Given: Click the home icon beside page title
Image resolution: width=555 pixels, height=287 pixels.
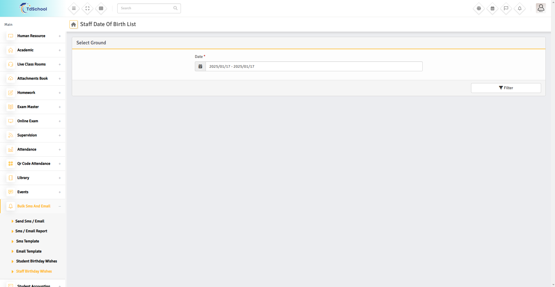Looking at the screenshot, I should (x=74, y=24).
